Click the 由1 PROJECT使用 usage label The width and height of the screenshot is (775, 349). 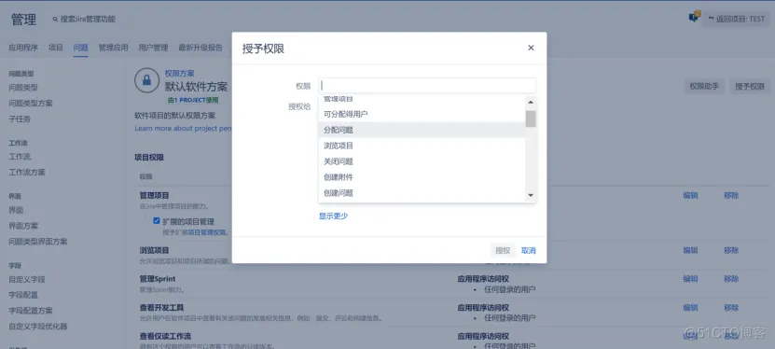(193, 100)
